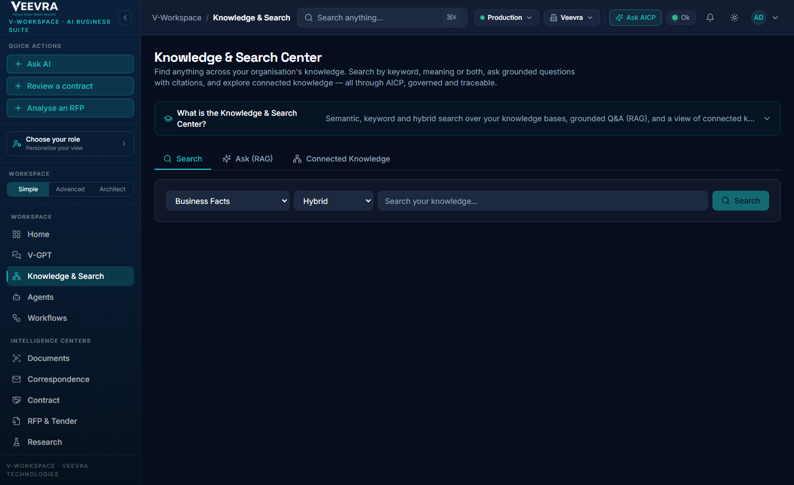
Task: Open Documents intelligence center
Action: (70, 358)
